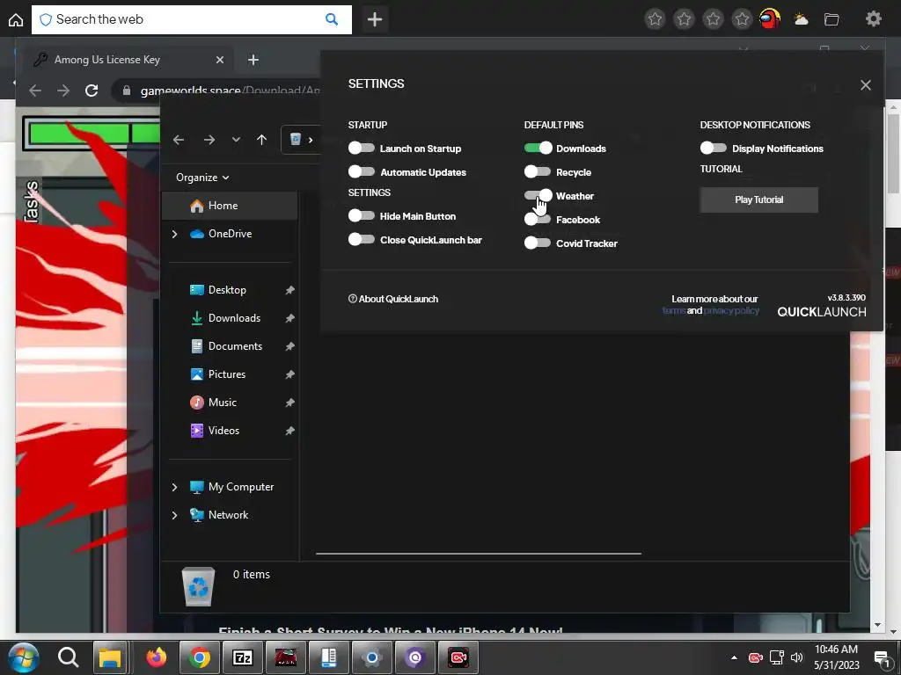Open the volume control in tray
This screenshot has height=675, width=901.
coord(796,657)
